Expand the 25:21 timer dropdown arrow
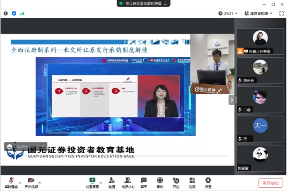Viewport: 287px width, 191px height. 236,14
